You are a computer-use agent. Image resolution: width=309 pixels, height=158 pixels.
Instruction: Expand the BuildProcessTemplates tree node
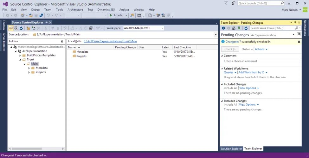[20, 56]
